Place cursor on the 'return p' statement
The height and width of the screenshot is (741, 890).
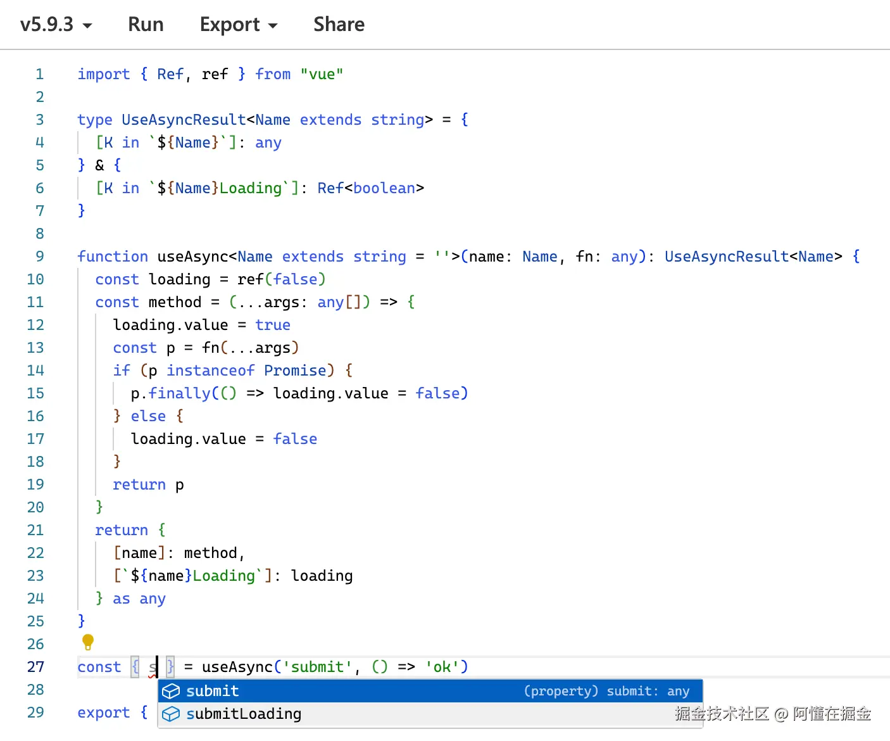[148, 484]
